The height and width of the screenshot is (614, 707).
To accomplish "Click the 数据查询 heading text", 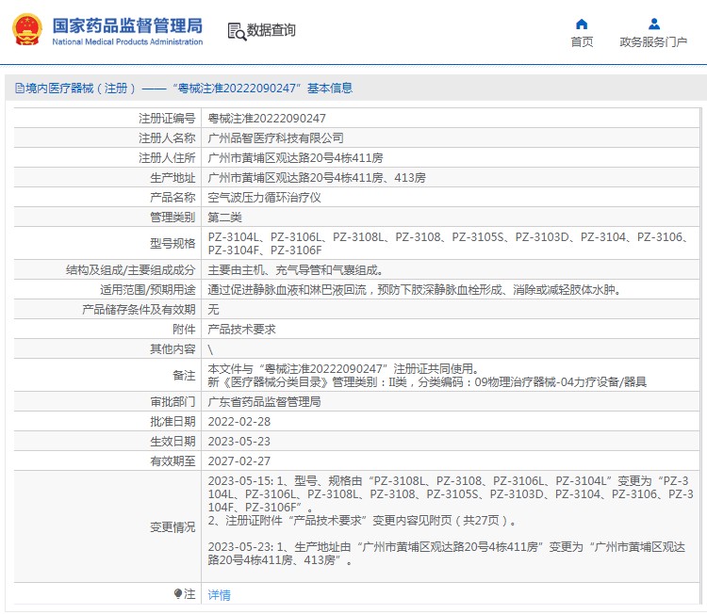I will (x=271, y=31).
